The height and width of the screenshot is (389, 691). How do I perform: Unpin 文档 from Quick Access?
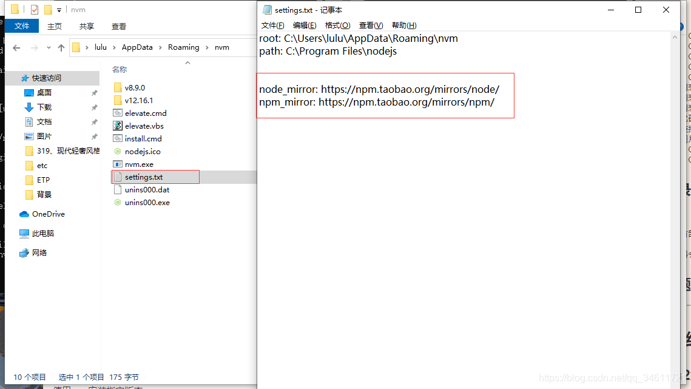pos(95,121)
